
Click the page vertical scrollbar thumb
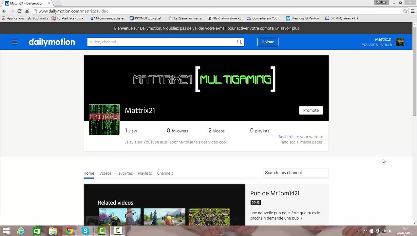click(414, 71)
